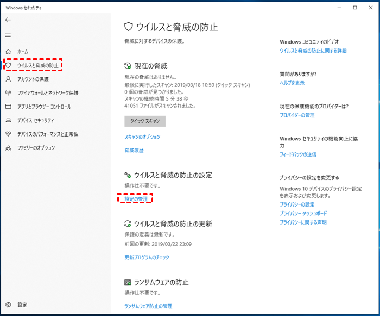380x316 pixels.
Task: Open the スキャンのオプション link
Action: [142, 137]
